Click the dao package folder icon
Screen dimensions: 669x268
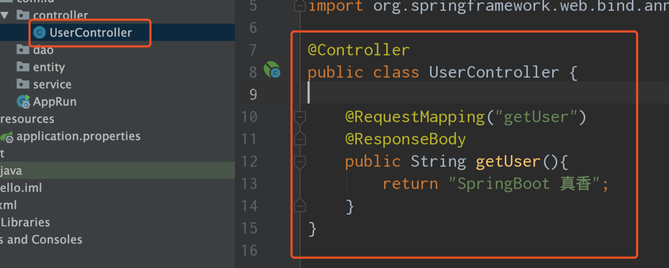coord(23,50)
